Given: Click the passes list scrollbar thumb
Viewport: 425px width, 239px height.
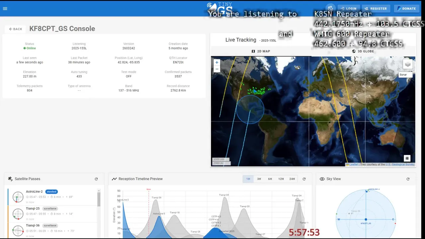Looking at the screenshot, I should [x=99, y=199].
